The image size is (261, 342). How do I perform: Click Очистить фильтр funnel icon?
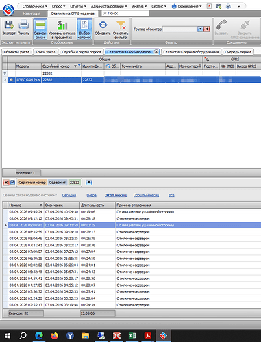(121, 29)
